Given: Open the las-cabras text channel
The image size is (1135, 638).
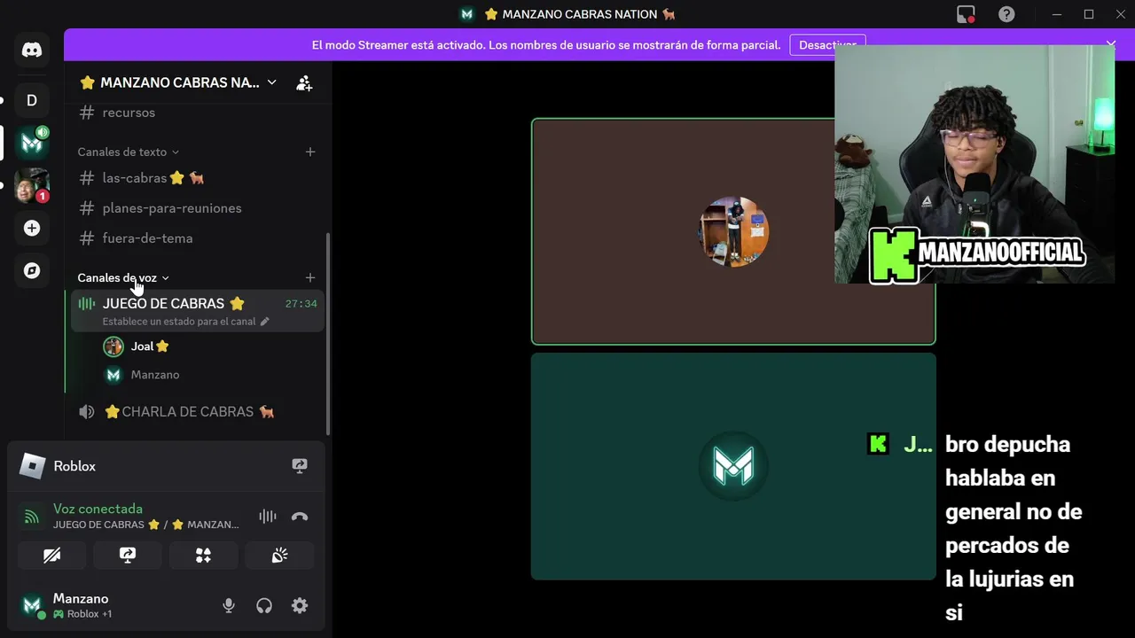Looking at the screenshot, I should point(198,178).
